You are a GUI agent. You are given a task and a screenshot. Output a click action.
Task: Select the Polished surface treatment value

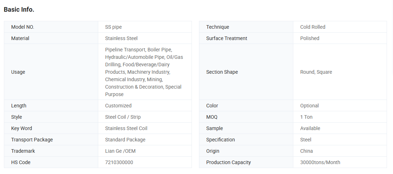point(310,38)
